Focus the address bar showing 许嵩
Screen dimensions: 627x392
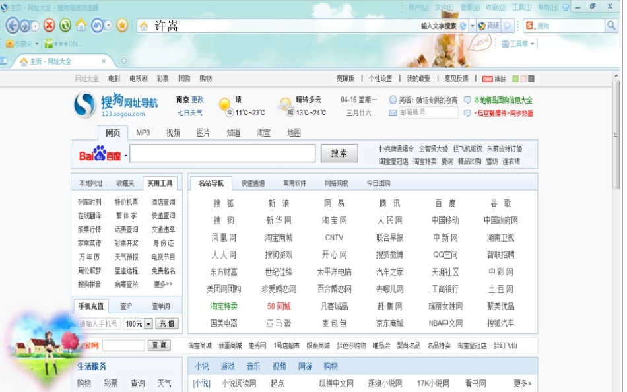[280, 26]
